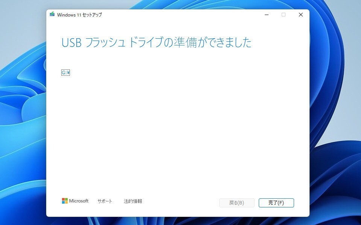Click the Microsoft logo at bottom

[x=75, y=201]
